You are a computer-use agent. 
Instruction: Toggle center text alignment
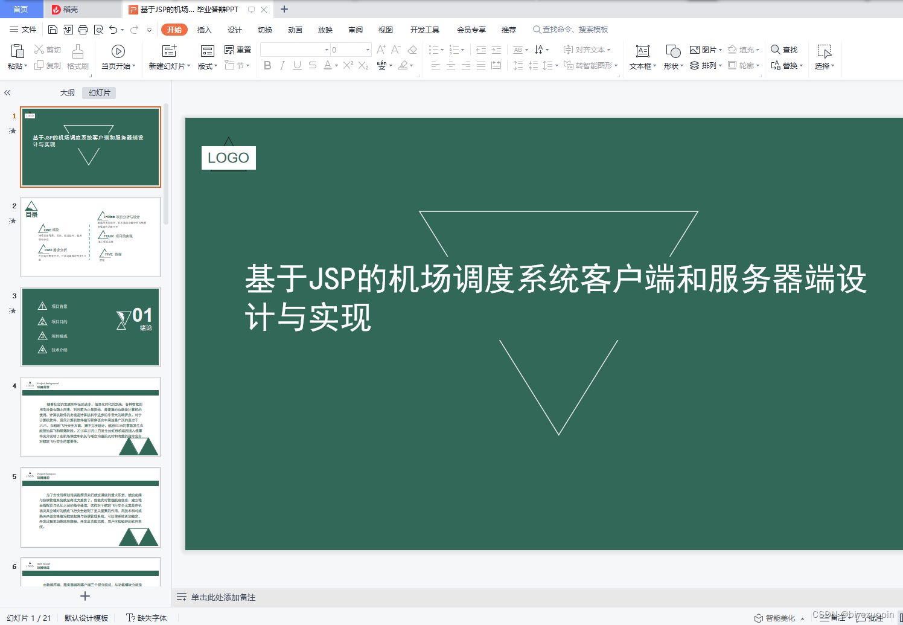[x=451, y=65]
